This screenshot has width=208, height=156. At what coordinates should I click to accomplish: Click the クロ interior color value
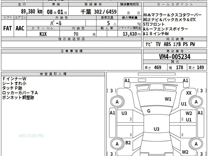(x=76, y=34)
